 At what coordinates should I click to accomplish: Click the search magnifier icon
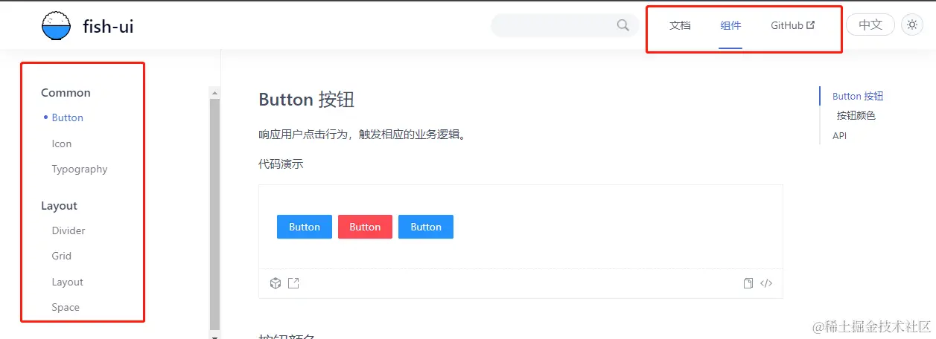(623, 25)
